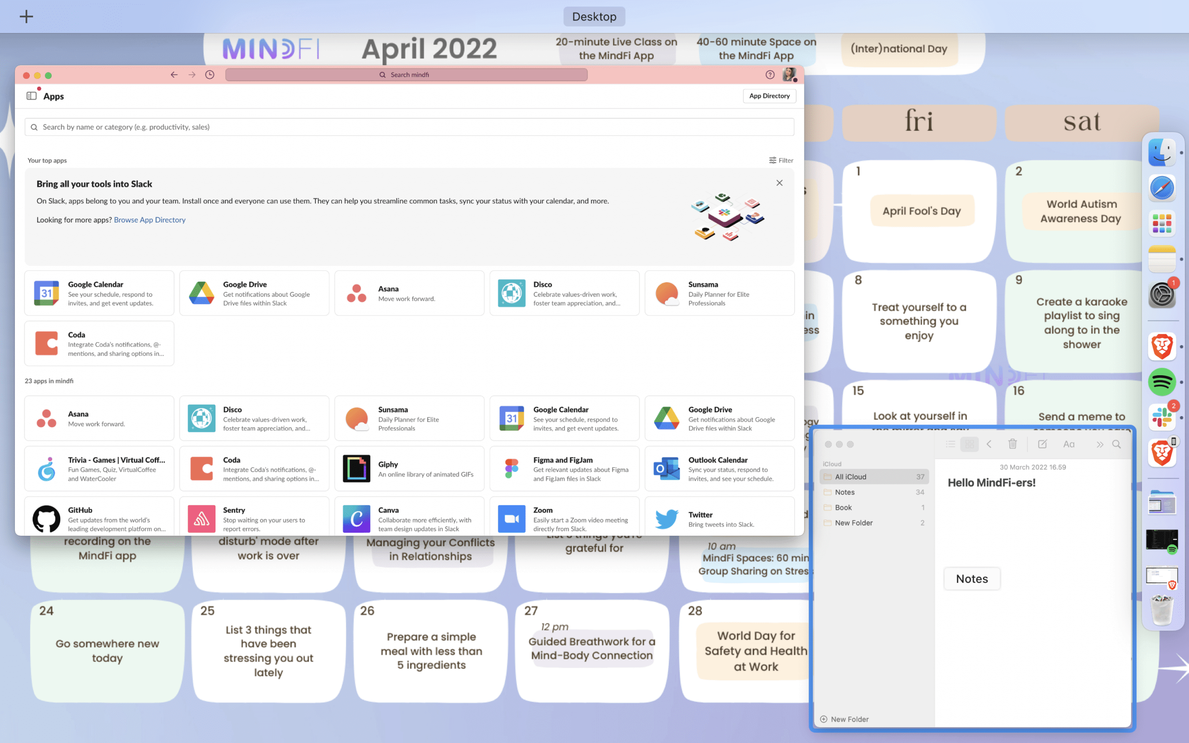Viewport: 1189px width, 743px height.
Task: Open Twitter app card
Action: (x=719, y=517)
